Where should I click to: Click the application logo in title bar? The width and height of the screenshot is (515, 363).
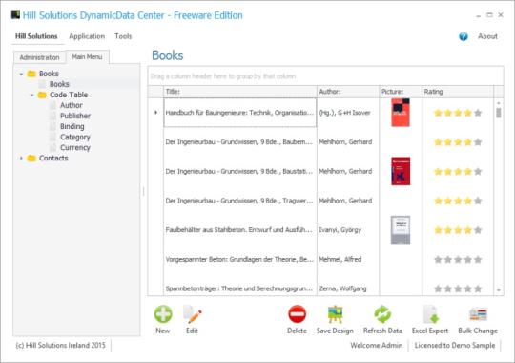15,14
